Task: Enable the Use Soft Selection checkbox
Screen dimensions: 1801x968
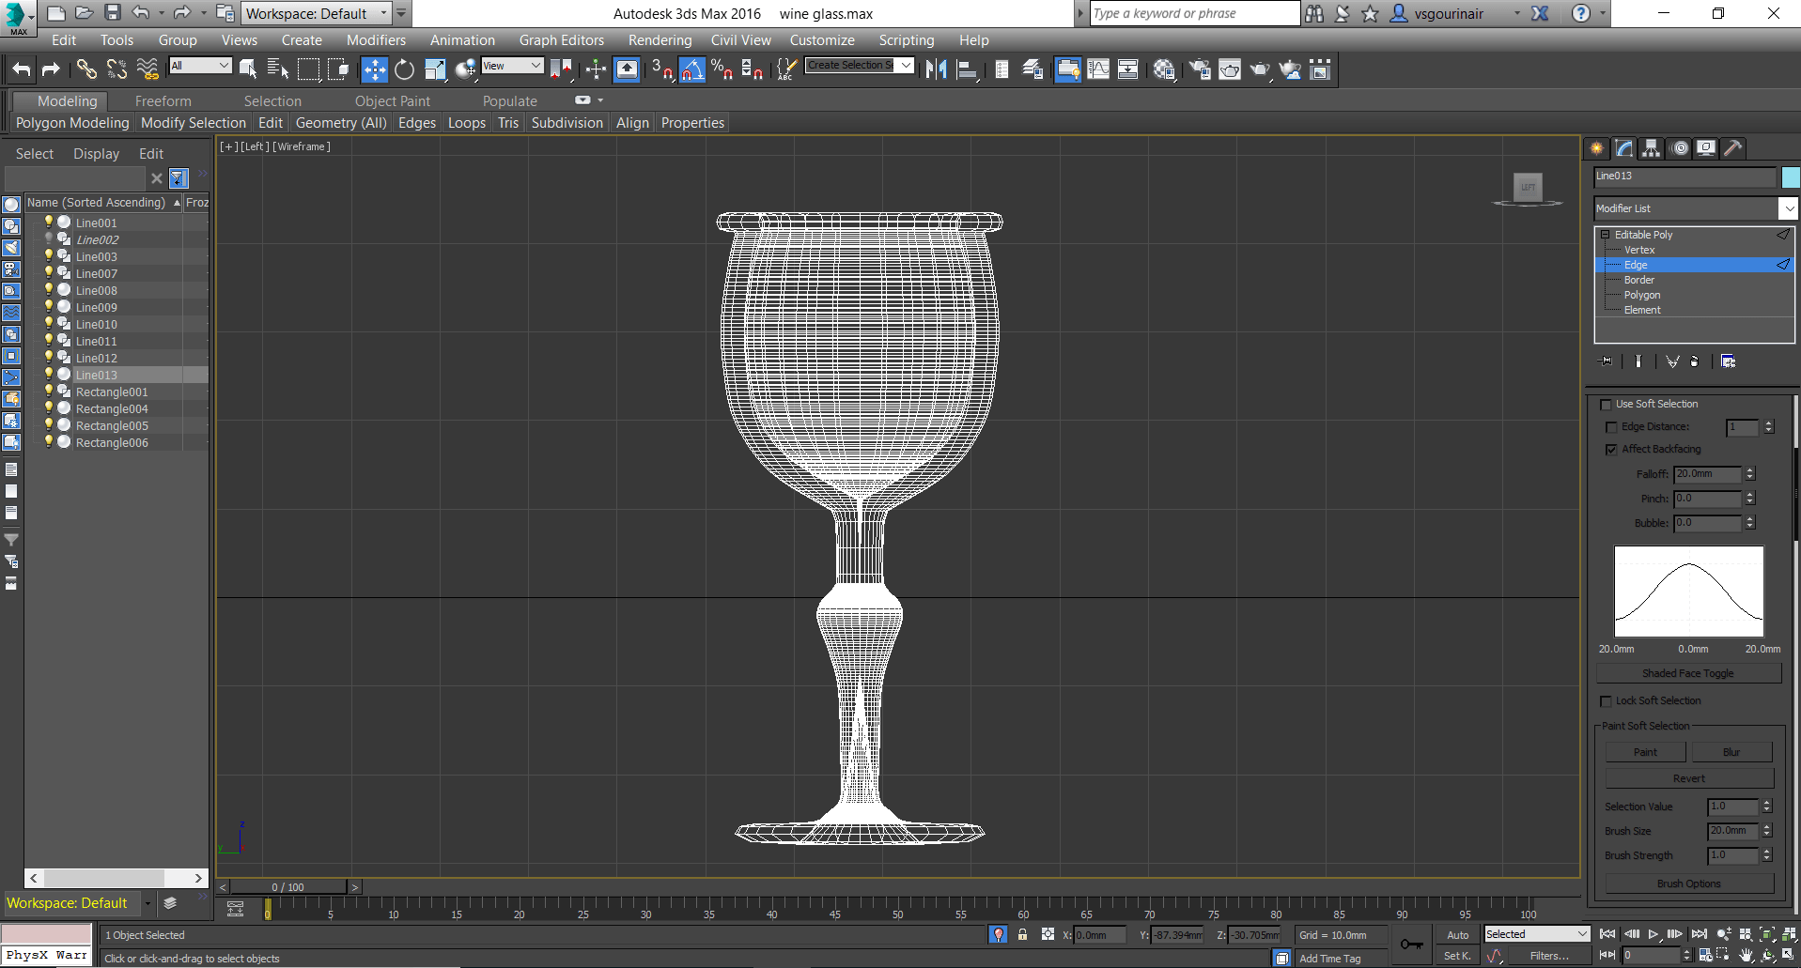Action: click(x=1606, y=405)
